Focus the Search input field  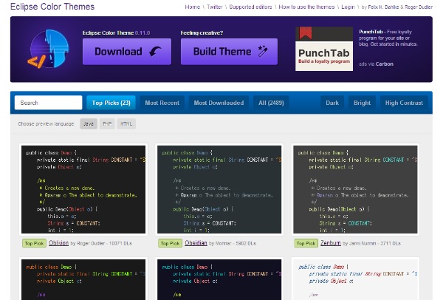[x=48, y=103]
